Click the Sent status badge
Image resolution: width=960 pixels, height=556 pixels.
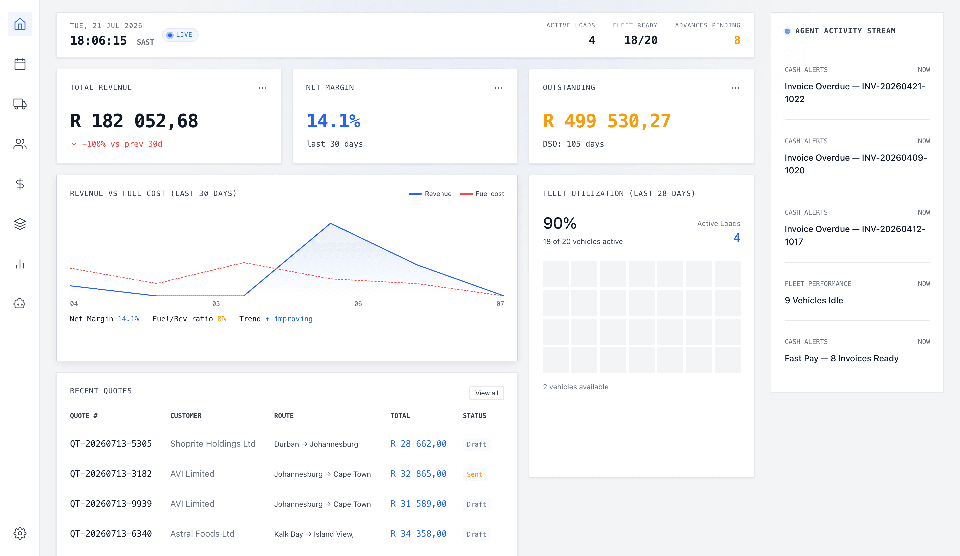click(474, 474)
